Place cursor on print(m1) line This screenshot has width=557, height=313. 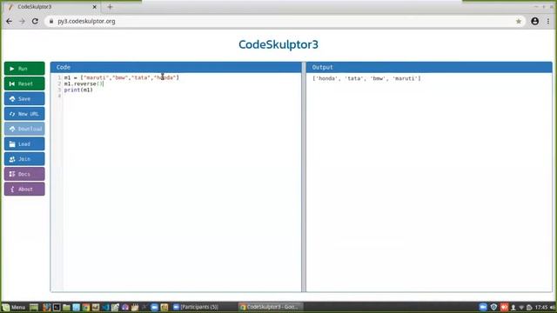coord(78,90)
